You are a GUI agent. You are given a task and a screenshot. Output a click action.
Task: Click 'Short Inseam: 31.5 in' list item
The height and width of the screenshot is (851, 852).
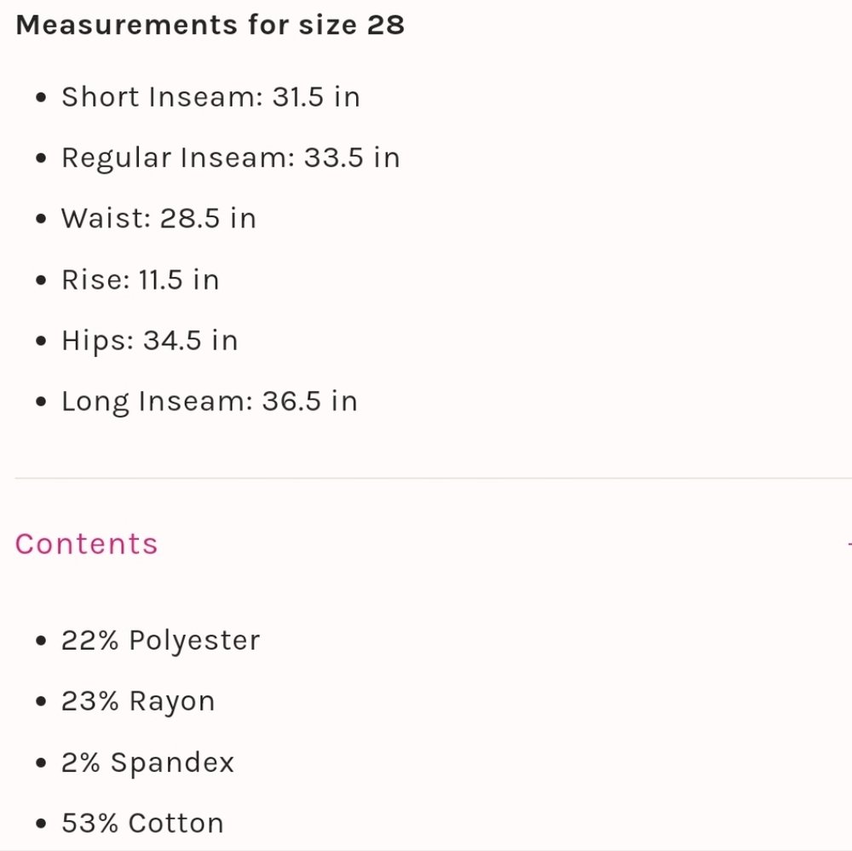[210, 97]
